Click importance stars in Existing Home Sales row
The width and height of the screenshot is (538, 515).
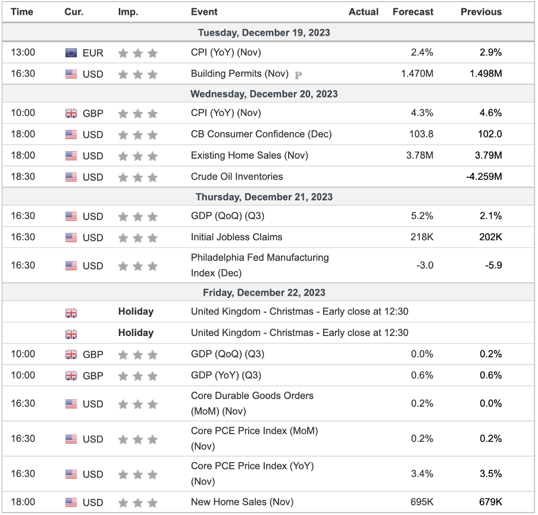coord(137,156)
